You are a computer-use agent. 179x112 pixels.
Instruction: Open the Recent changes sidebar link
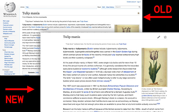point(9,45)
